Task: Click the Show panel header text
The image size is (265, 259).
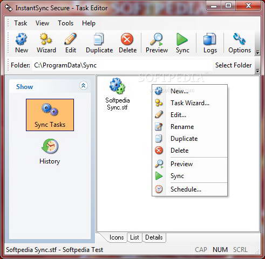Action: click(x=24, y=87)
